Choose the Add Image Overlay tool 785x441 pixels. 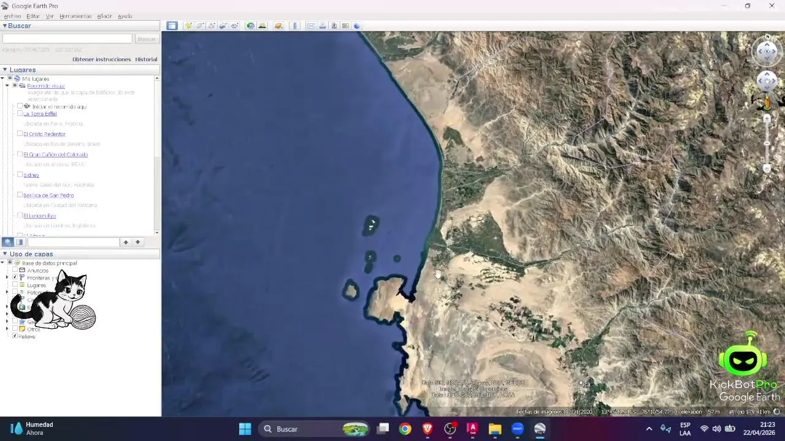pos(223,26)
